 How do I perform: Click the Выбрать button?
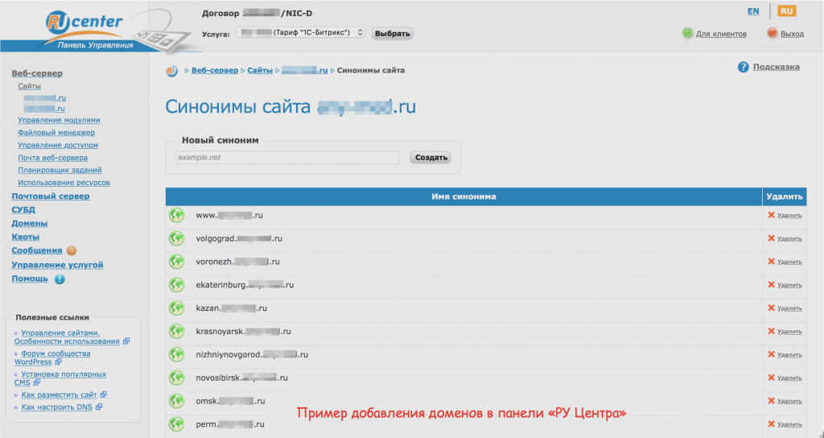[x=392, y=34]
